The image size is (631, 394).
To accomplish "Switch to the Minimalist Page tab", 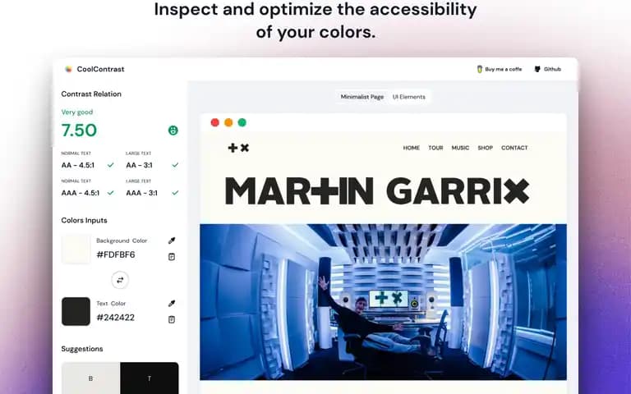I will point(362,97).
